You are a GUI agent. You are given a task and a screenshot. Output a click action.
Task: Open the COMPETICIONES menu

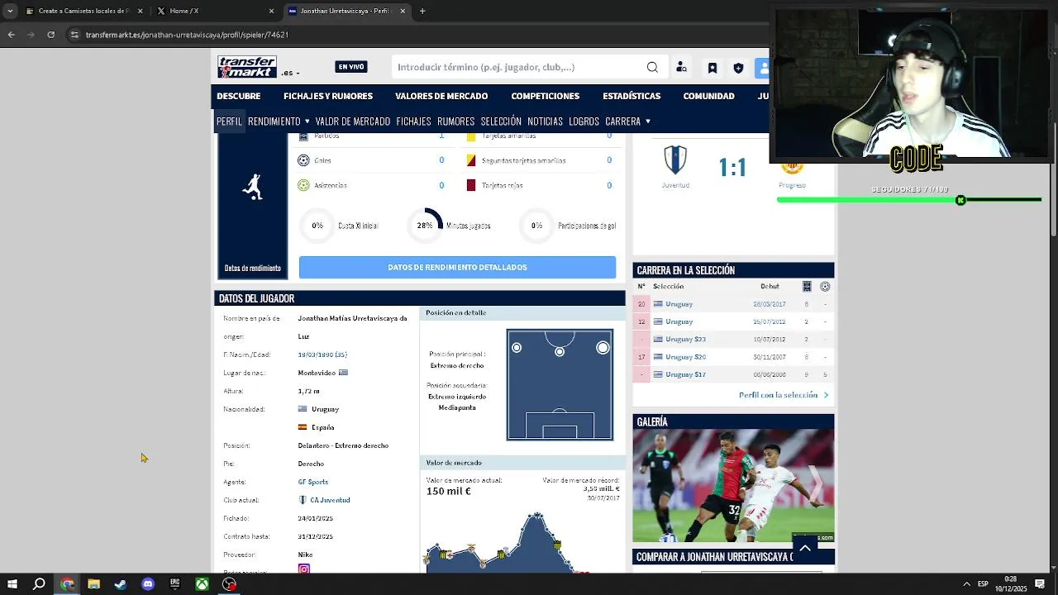(x=546, y=96)
